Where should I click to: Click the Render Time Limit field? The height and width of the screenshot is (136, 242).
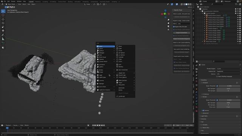tap(228, 107)
